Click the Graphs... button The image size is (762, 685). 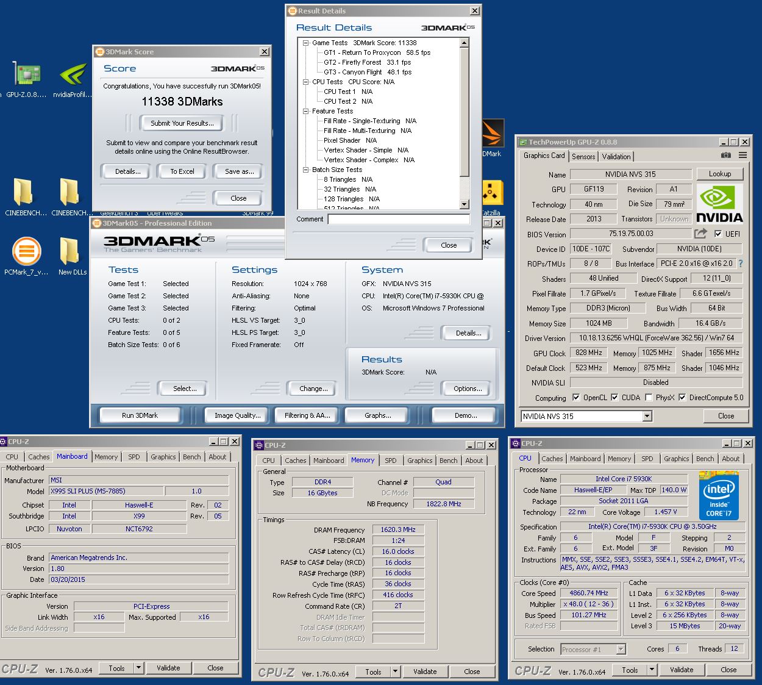coord(378,415)
